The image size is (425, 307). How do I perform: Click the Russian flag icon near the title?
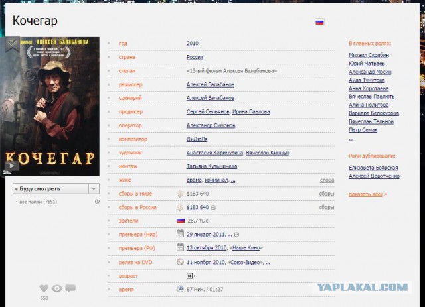coord(319,22)
